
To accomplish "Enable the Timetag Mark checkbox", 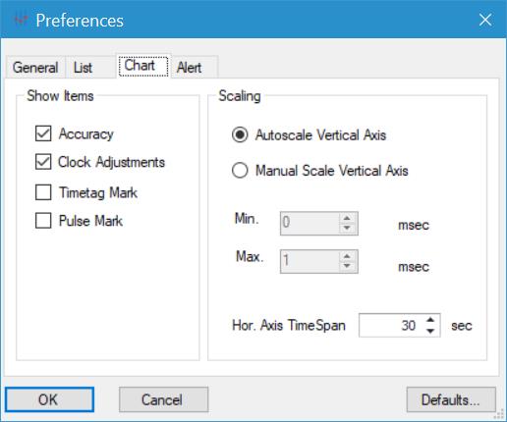I will click(43, 192).
